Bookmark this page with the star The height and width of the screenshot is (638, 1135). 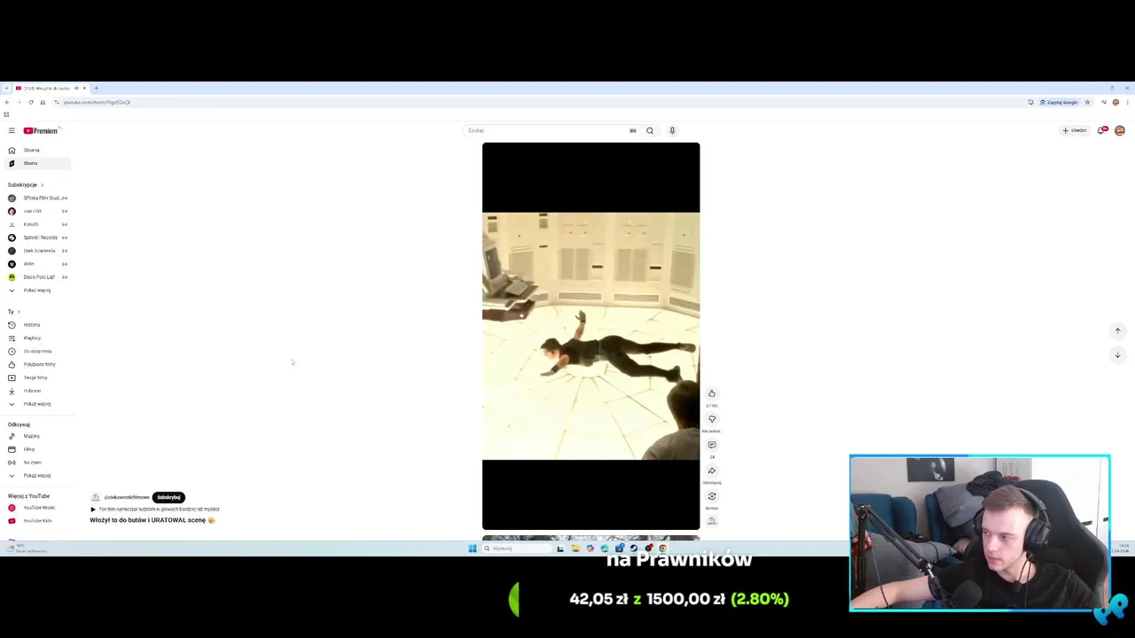point(1087,102)
